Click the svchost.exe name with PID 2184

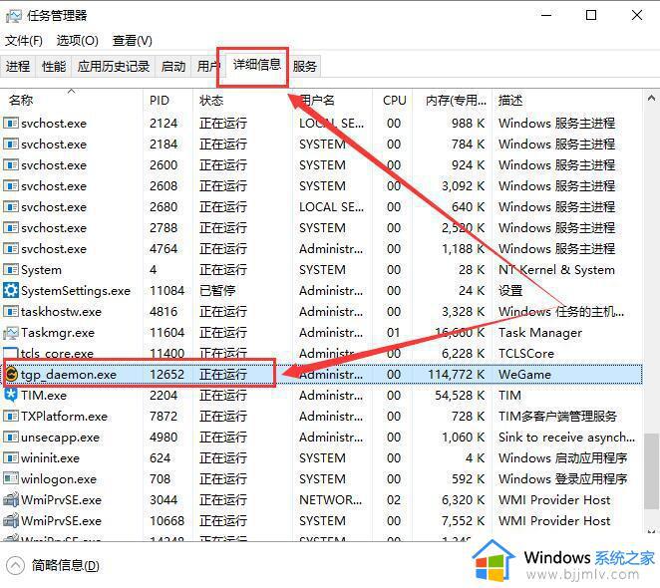click(54, 145)
